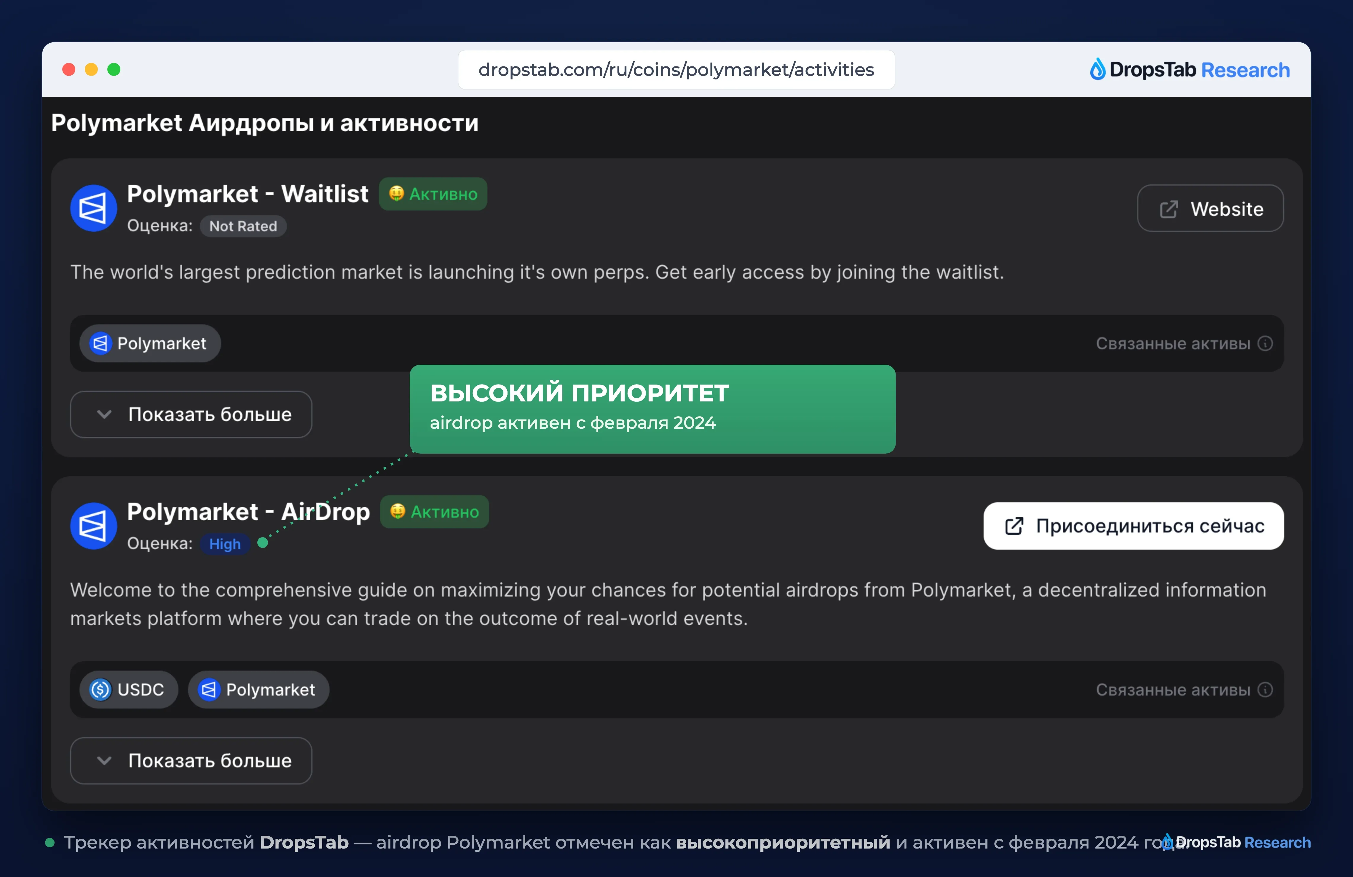Screen dimensions: 1353x877
Task: Click the Оценка label in AirDrop card
Action: point(160,543)
